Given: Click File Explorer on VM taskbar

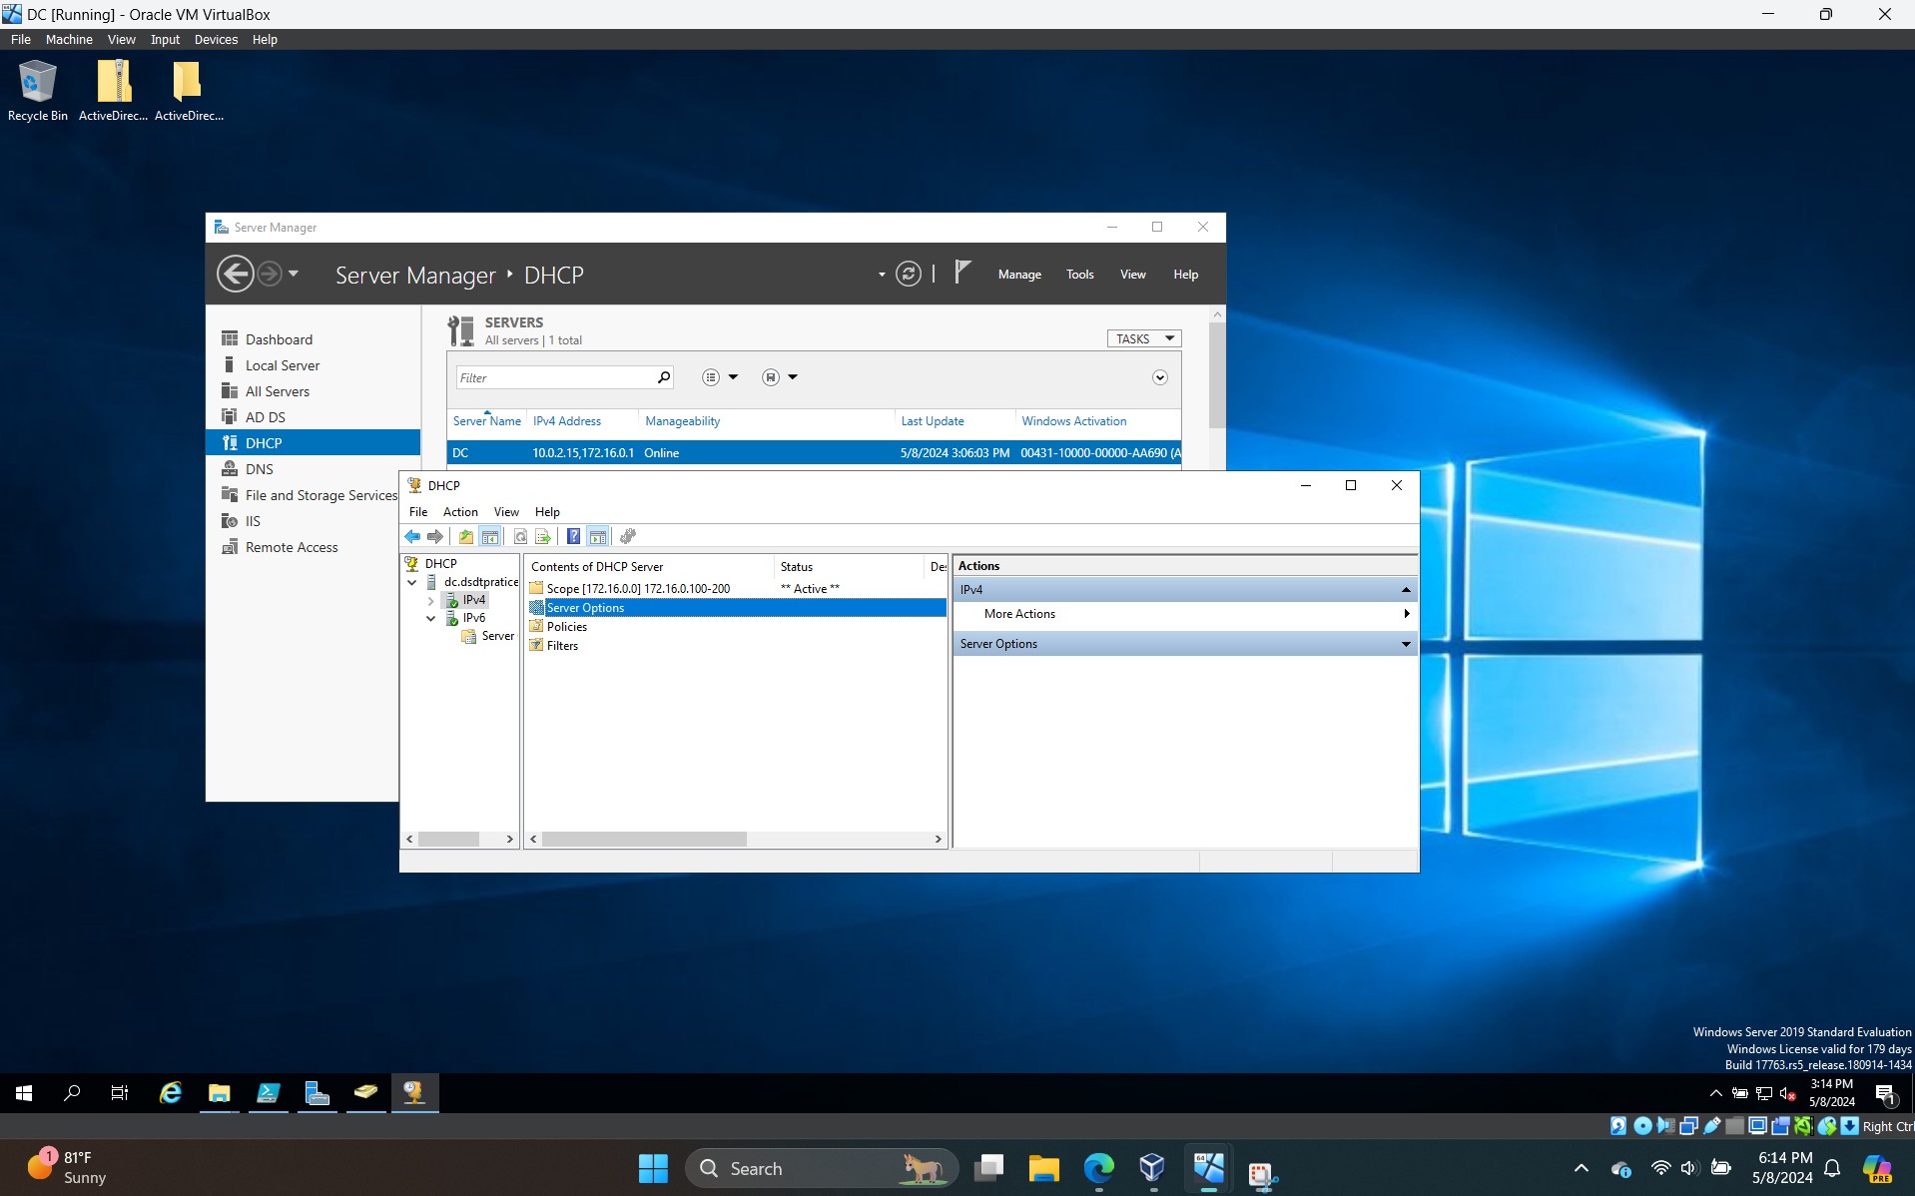Looking at the screenshot, I should 220,1093.
